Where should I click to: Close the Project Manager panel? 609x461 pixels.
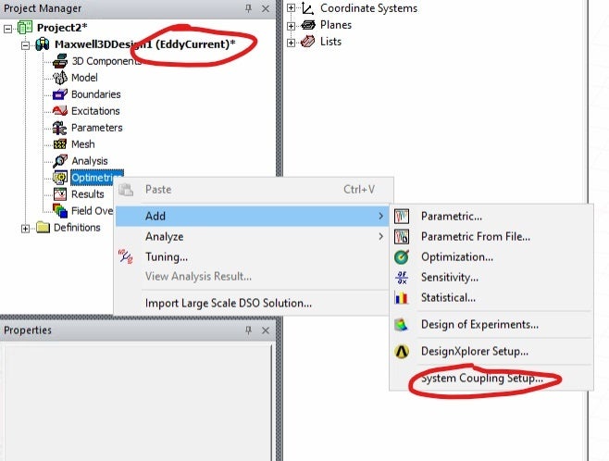266,8
